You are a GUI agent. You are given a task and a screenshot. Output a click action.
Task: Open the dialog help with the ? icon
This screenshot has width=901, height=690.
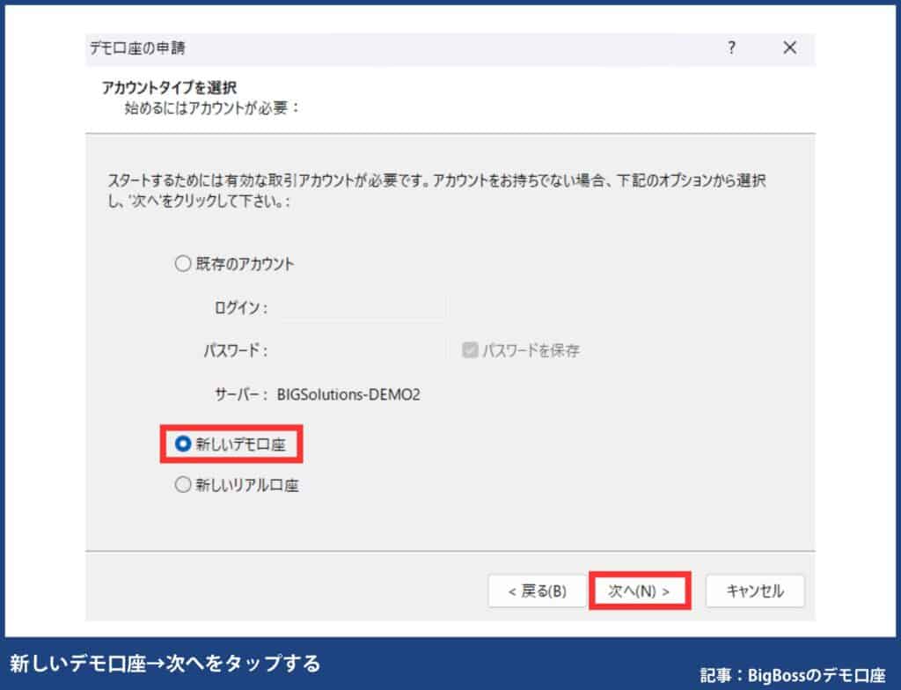click(731, 48)
